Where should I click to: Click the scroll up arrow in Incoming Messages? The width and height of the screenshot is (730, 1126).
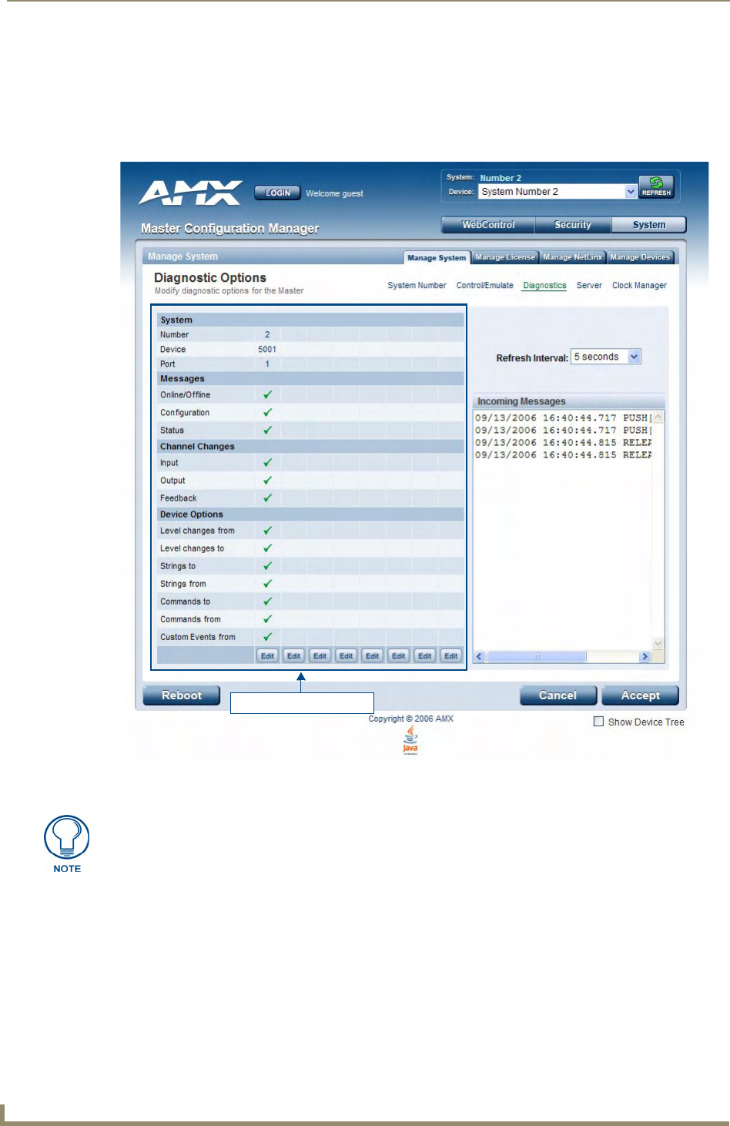pyautogui.click(x=658, y=417)
